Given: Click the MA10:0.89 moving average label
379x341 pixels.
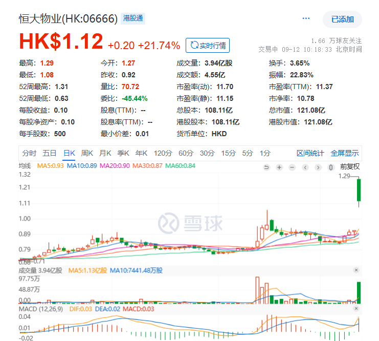Looking at the screenshot, I should (82, 166).
